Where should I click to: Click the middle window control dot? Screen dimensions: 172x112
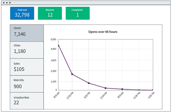pyautogui.click(x=7, y=3)
